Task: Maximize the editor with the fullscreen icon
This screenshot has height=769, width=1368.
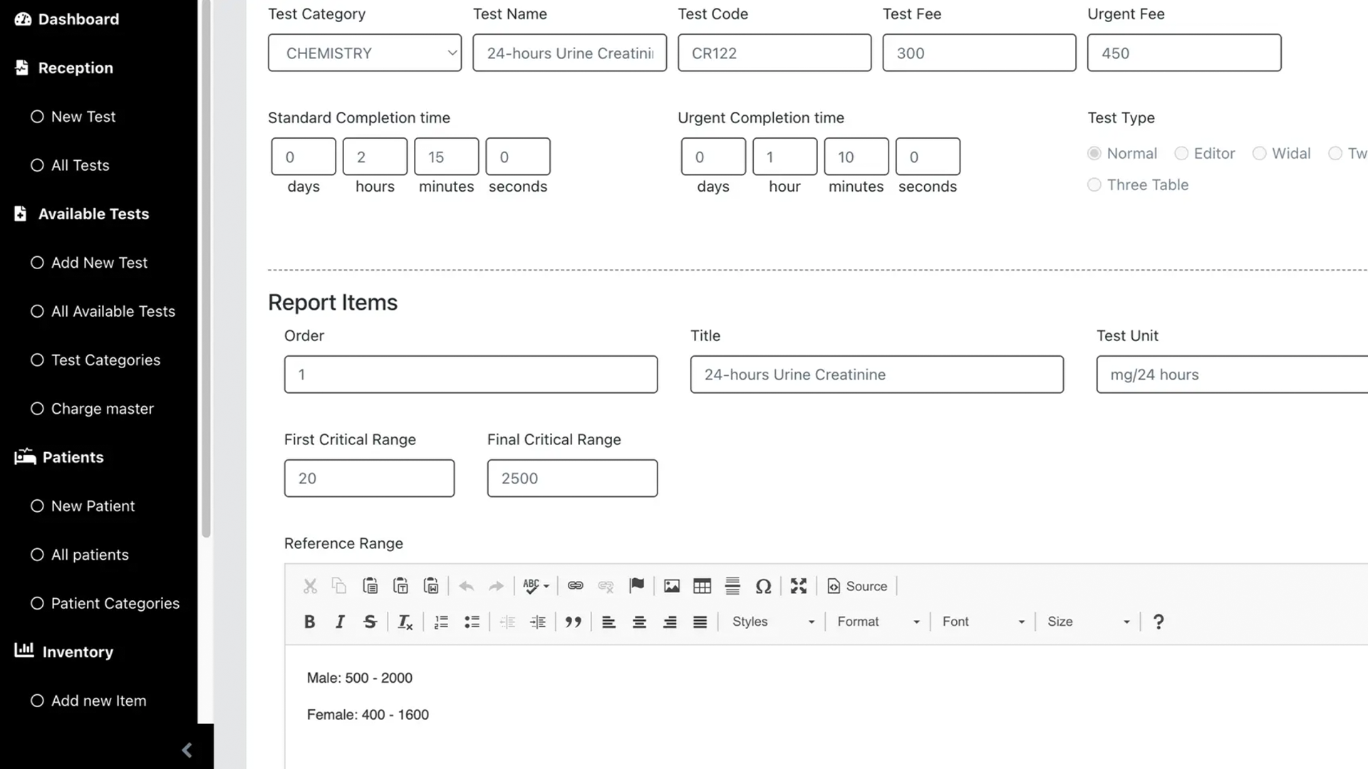Action: 799,586
